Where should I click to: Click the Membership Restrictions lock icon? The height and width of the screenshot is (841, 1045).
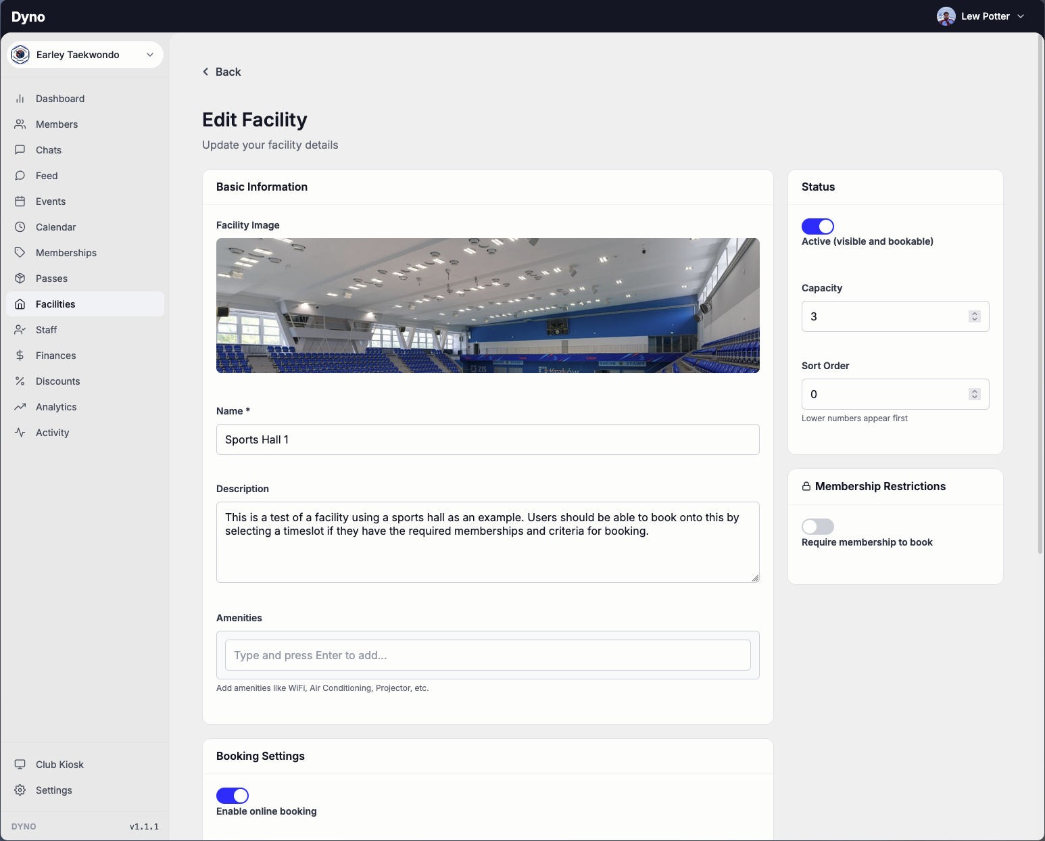806,487
